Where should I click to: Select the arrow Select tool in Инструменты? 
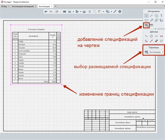click(x=146, y=16)
